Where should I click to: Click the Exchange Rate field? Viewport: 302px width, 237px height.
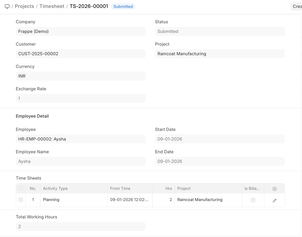click(x=81, y=98)
